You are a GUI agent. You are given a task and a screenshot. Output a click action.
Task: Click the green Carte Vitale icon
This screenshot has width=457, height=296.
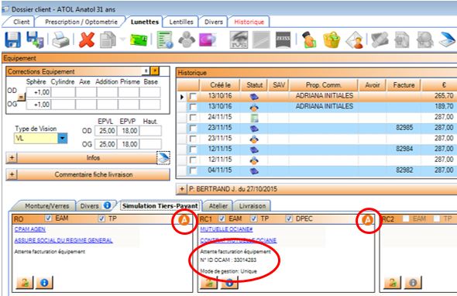tap(139, 40)
